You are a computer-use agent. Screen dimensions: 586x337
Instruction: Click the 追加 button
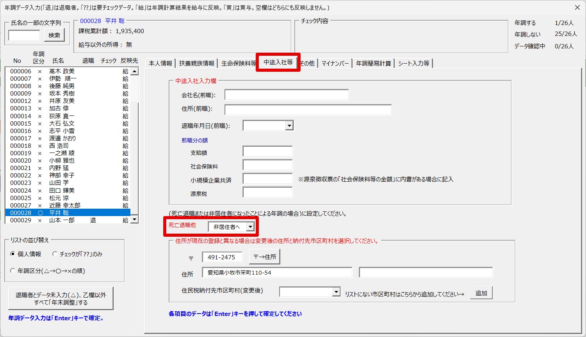pos(481,293)
